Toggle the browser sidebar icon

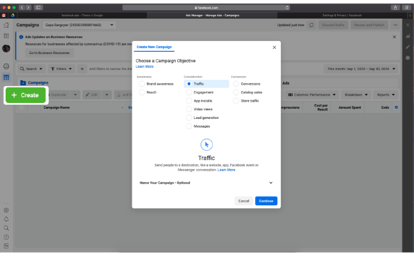click(38, 7)
